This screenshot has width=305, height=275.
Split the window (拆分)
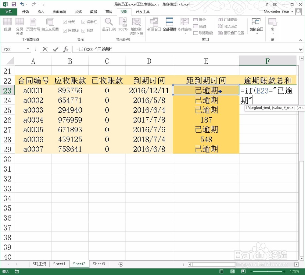pyautogui.click(x=199, y=20)
